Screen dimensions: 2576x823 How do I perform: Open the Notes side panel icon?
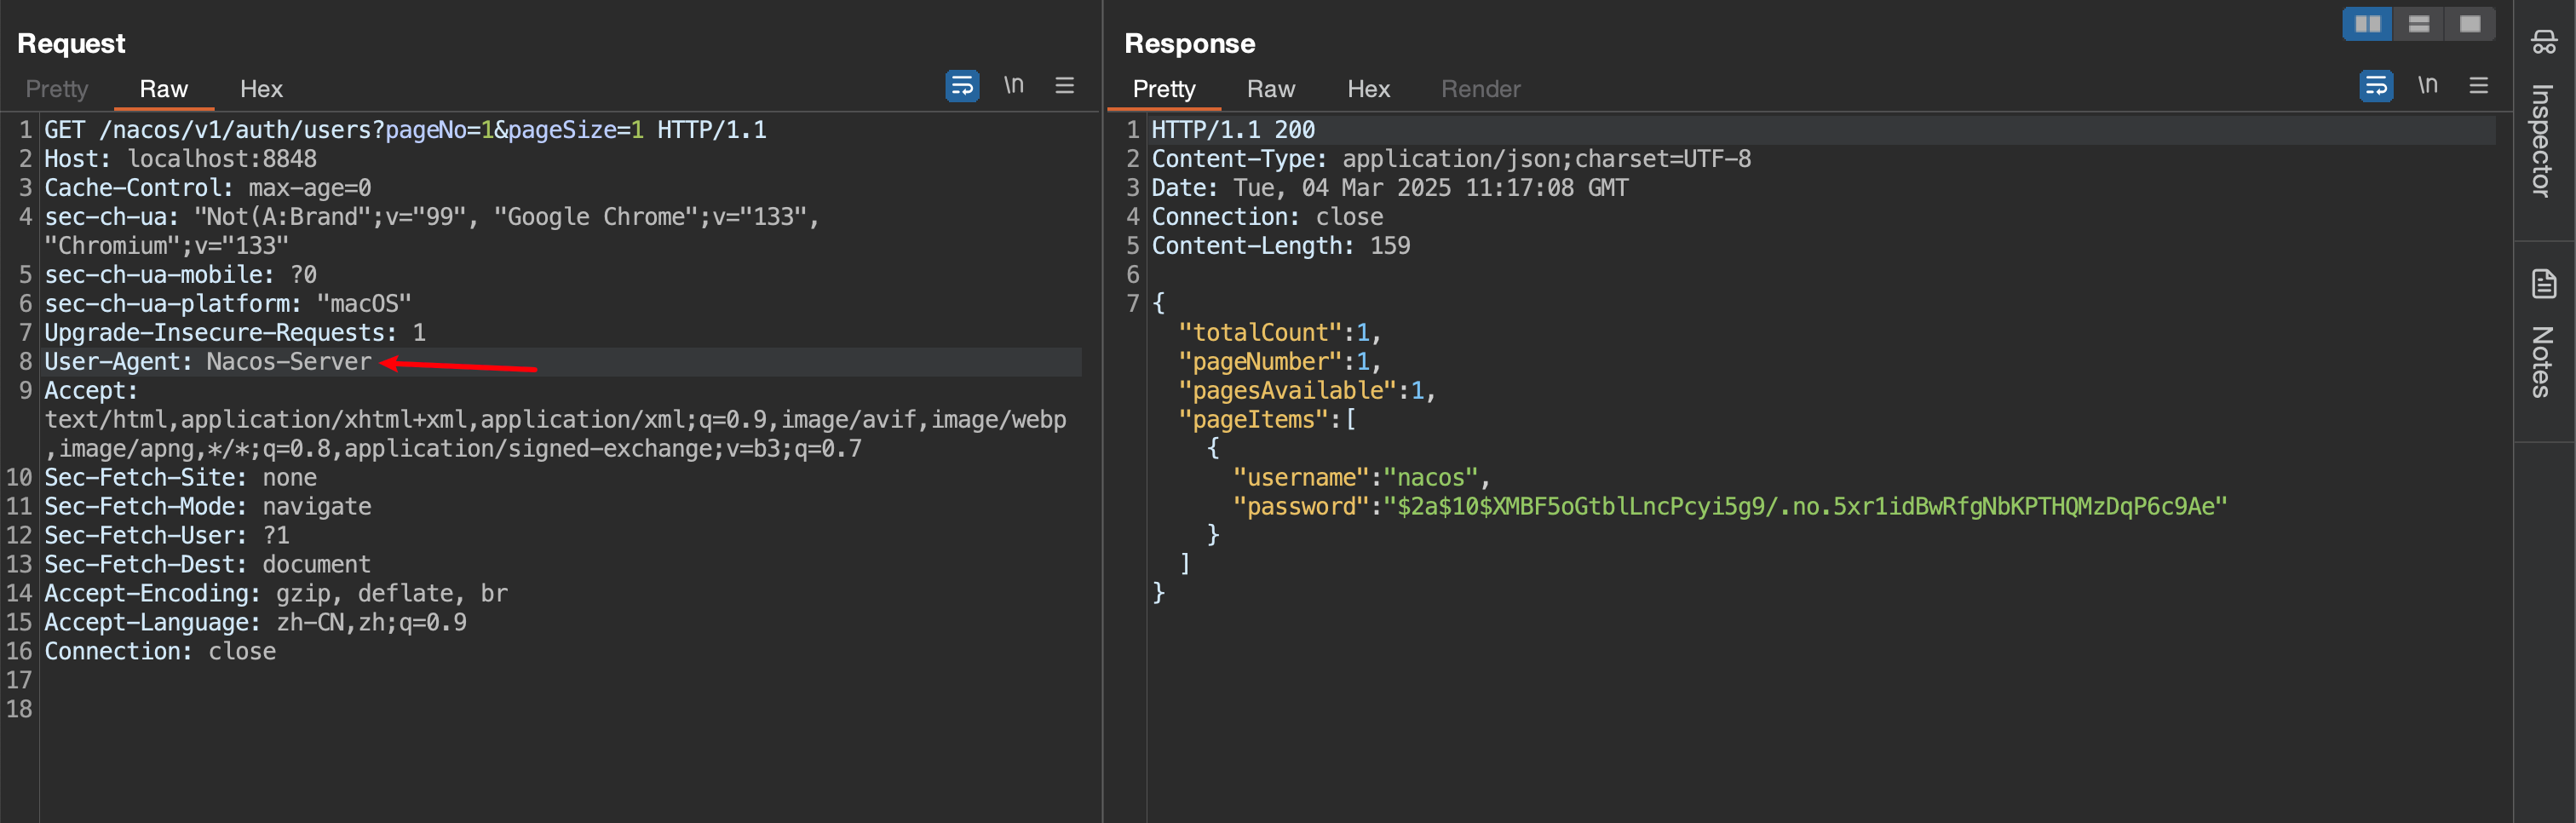[2544, 284]
